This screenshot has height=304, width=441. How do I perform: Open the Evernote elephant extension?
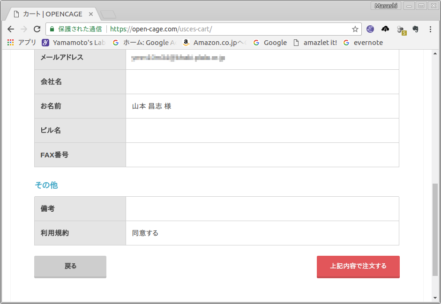point(415,29)
